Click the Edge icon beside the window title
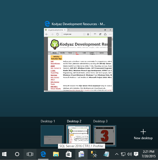158x160 pixels. coord(47,24)
